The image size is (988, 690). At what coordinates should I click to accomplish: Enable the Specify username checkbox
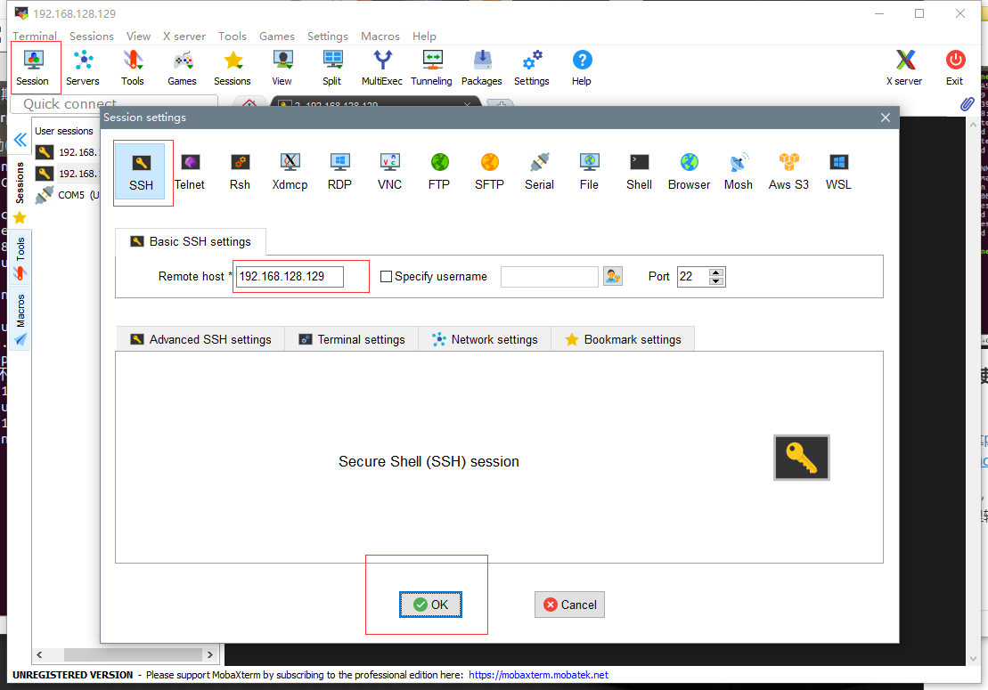[387, 276]
